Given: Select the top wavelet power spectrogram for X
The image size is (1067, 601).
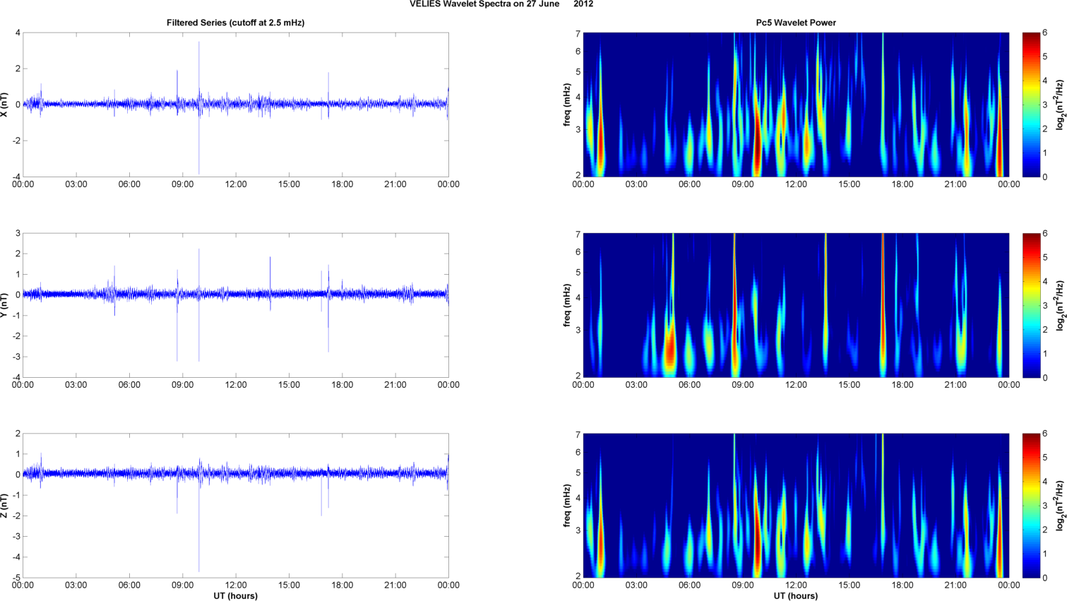Looking at the screenshot, I should [796, 105].
